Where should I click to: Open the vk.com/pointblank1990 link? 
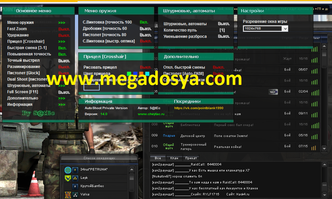pyautogui.click(x=198, y=108)
